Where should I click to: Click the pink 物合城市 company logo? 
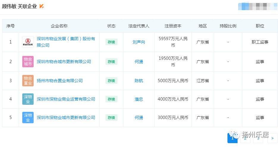coord(28,62)
